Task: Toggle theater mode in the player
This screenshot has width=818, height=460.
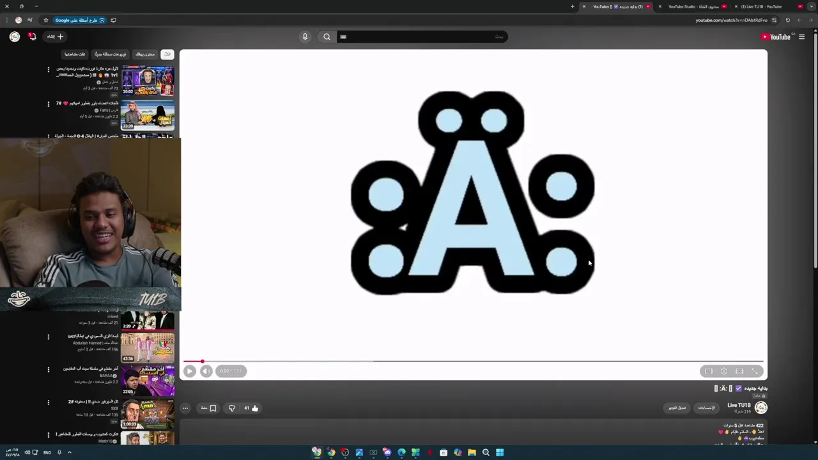Action: pyautogui.click(x=739, y=371)
